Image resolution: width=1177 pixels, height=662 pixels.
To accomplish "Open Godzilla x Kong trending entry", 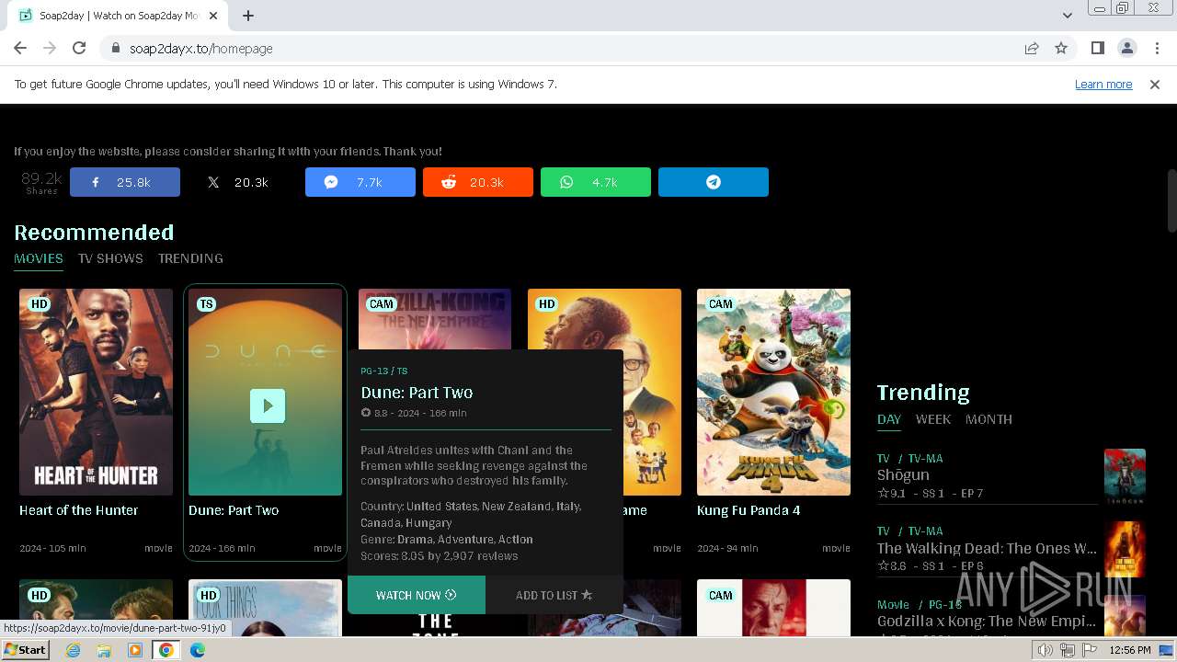I will pos(987,622).
